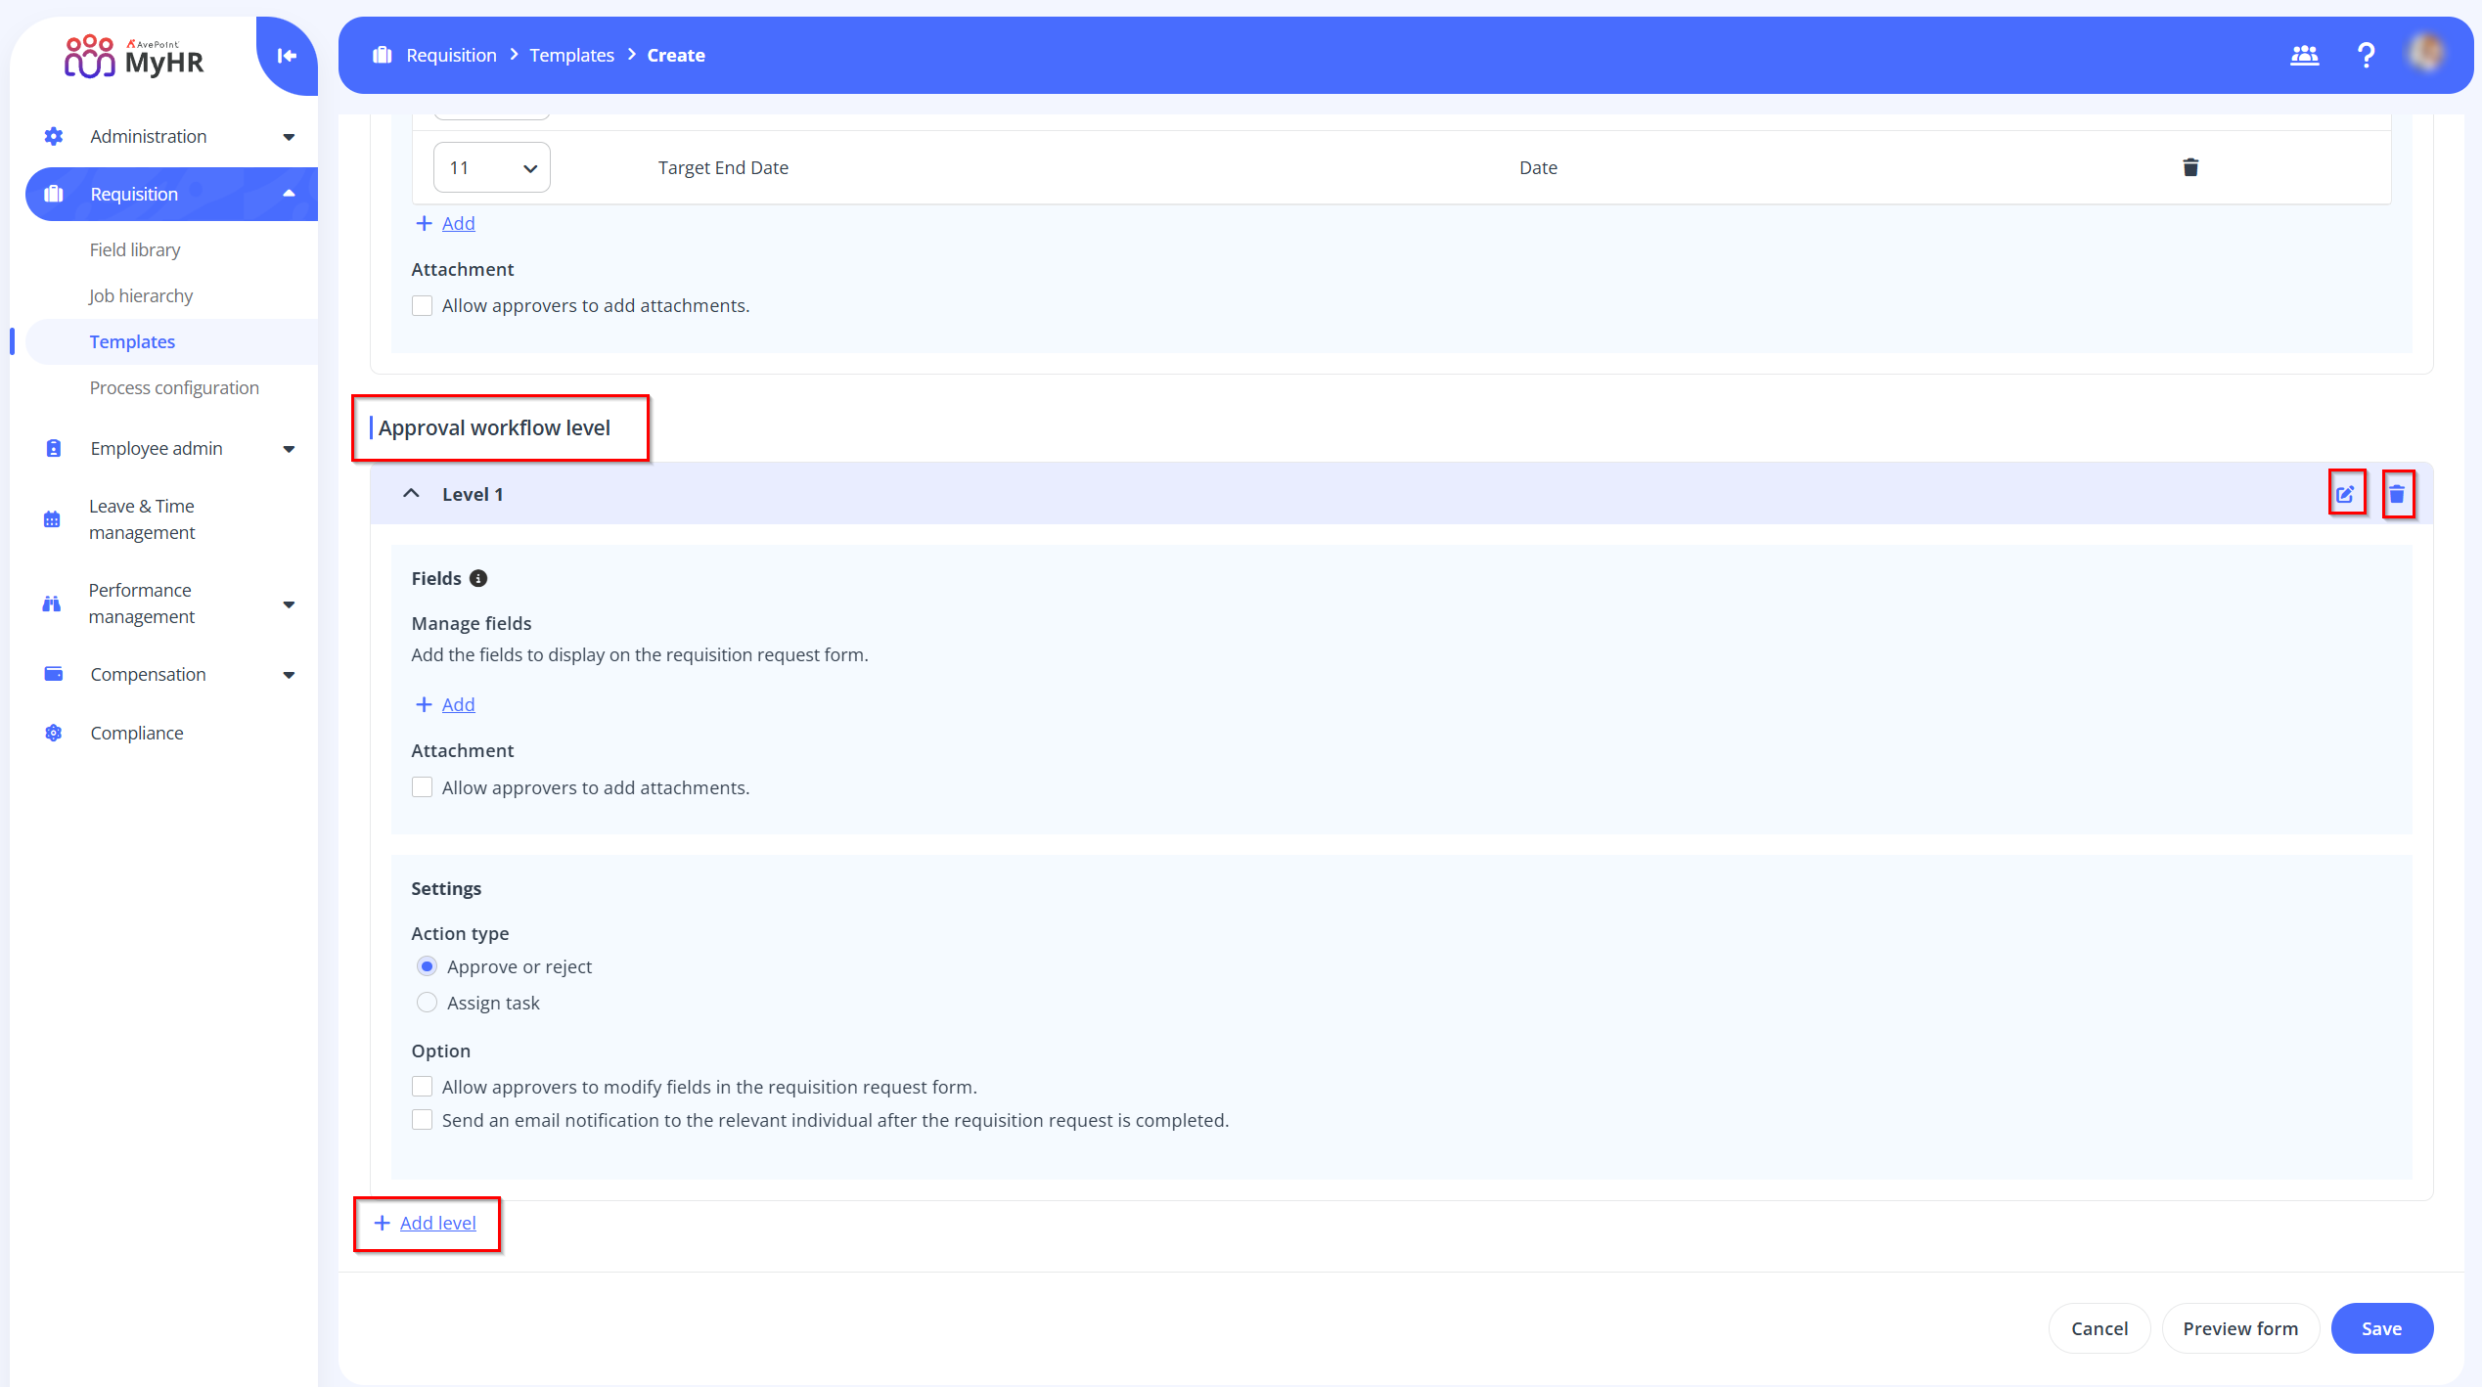Open the user profile avatar

pos(2427,55)
